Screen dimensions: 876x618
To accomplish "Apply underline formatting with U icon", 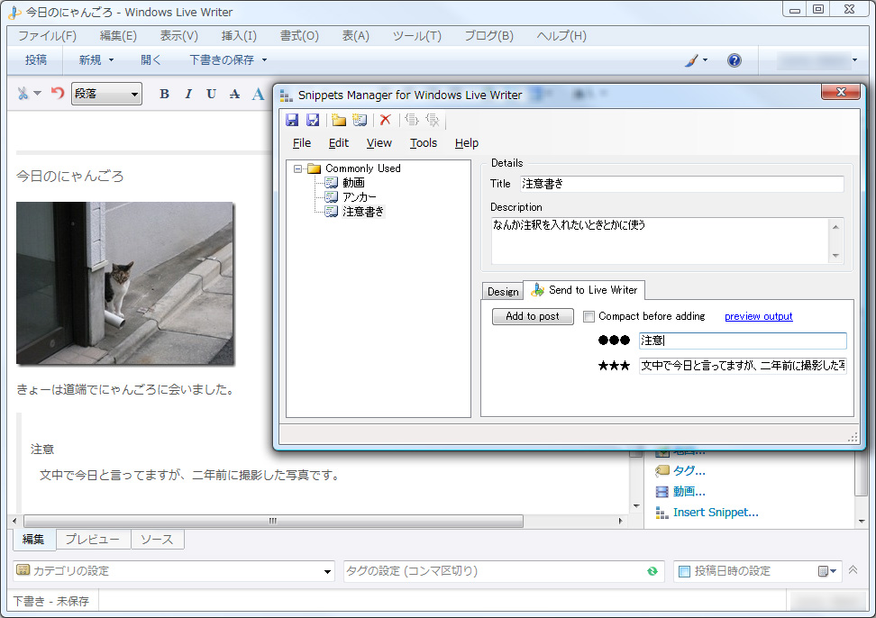I will point(209,94).
